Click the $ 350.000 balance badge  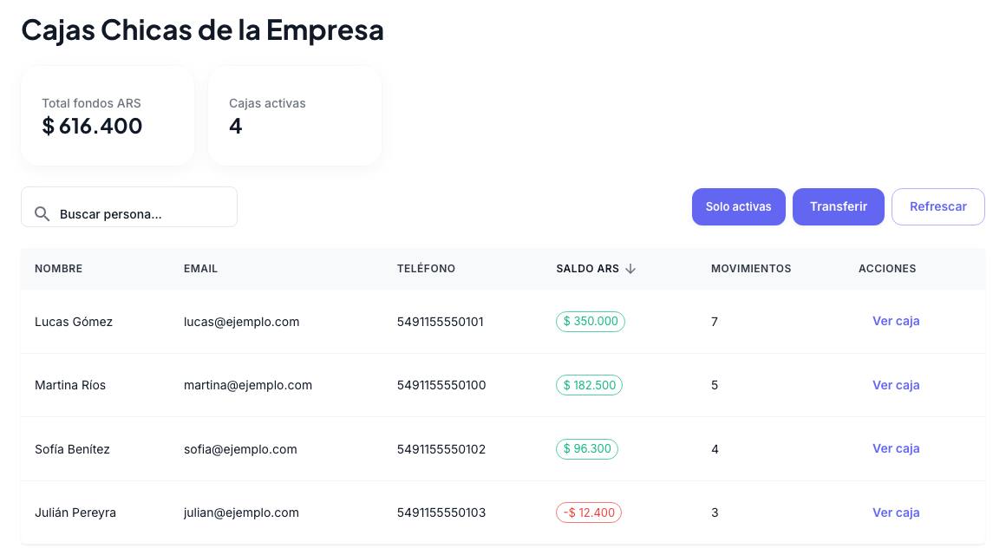point(591,321)
